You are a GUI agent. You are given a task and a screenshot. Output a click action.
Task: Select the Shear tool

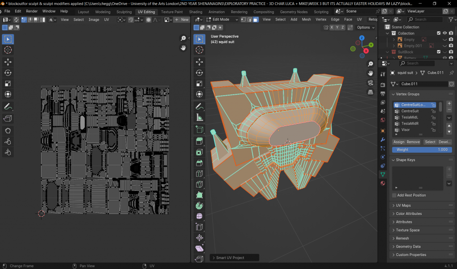pos(199,248)
